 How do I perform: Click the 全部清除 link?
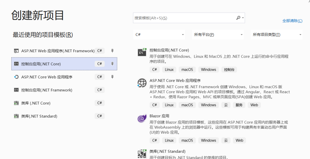pyautogui.click(x=292, y=21)
